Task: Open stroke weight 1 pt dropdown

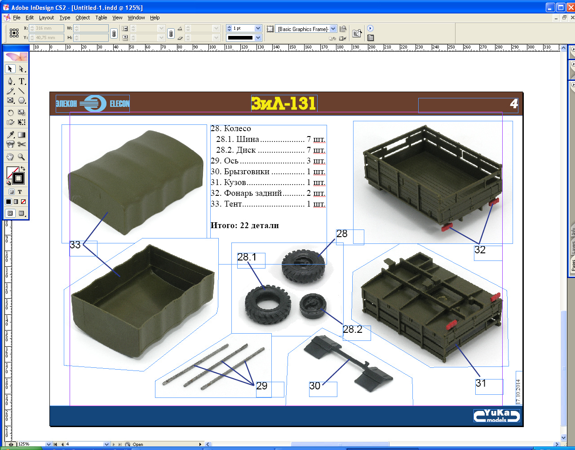Action: tap(258, 28)
